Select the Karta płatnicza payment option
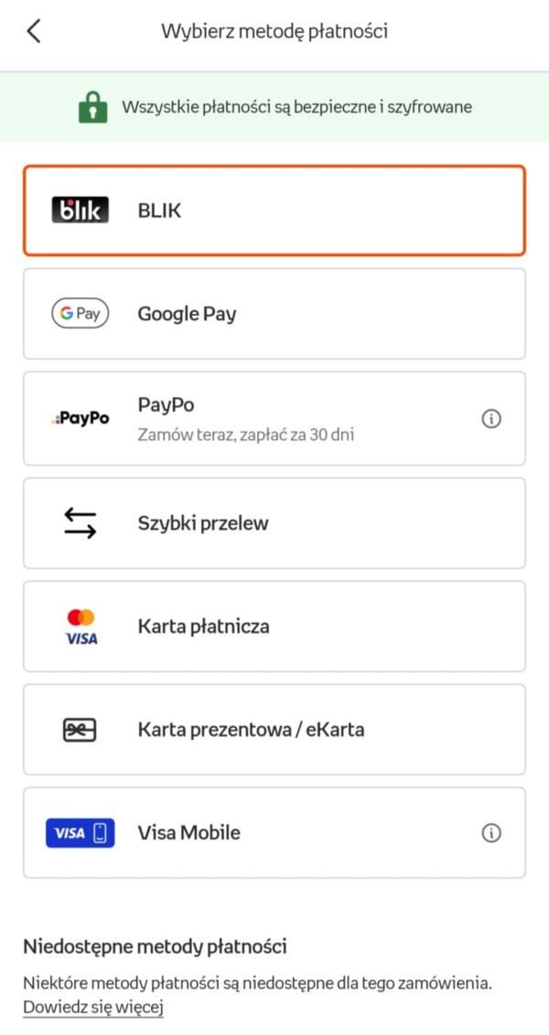Viewport: 549px width, 1035px height. 274,626
